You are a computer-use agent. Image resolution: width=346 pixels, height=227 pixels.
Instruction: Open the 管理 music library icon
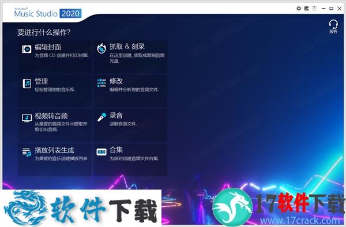pyautogui.click(x=27, y=84)
